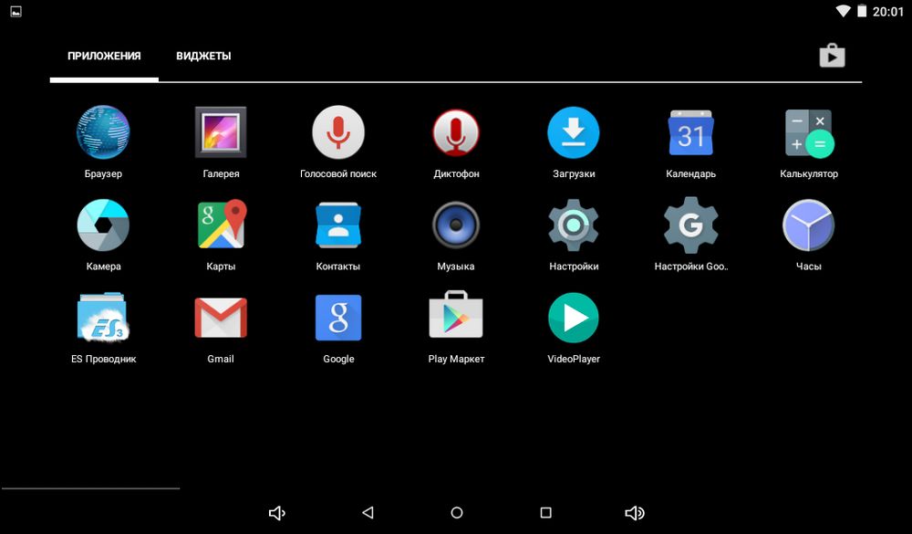Launch the Галерея app icon
The width and height of the screenshot is (912, 534).
221,132
